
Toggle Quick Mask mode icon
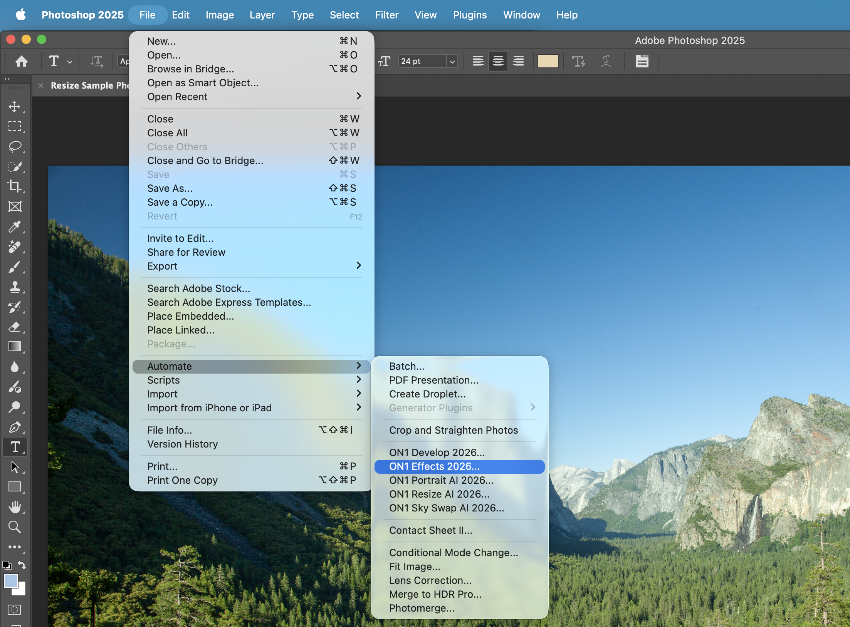(15, 610)
